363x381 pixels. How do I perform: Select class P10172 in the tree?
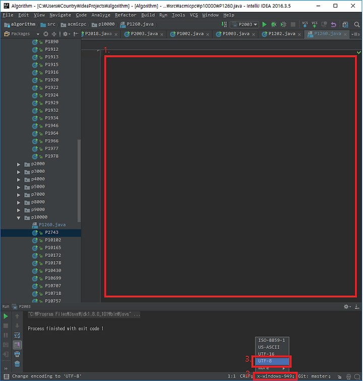[x=47, y=256]
